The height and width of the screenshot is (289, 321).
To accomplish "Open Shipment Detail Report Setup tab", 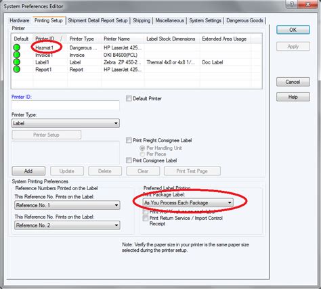I will [98, 20].
